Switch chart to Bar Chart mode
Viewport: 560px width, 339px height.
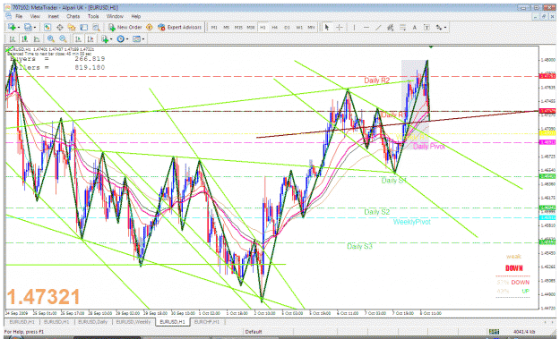pos(13,38)
